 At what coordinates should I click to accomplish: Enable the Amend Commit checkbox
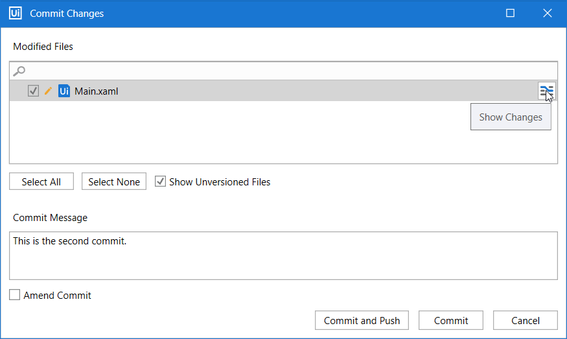coord(15,296)
